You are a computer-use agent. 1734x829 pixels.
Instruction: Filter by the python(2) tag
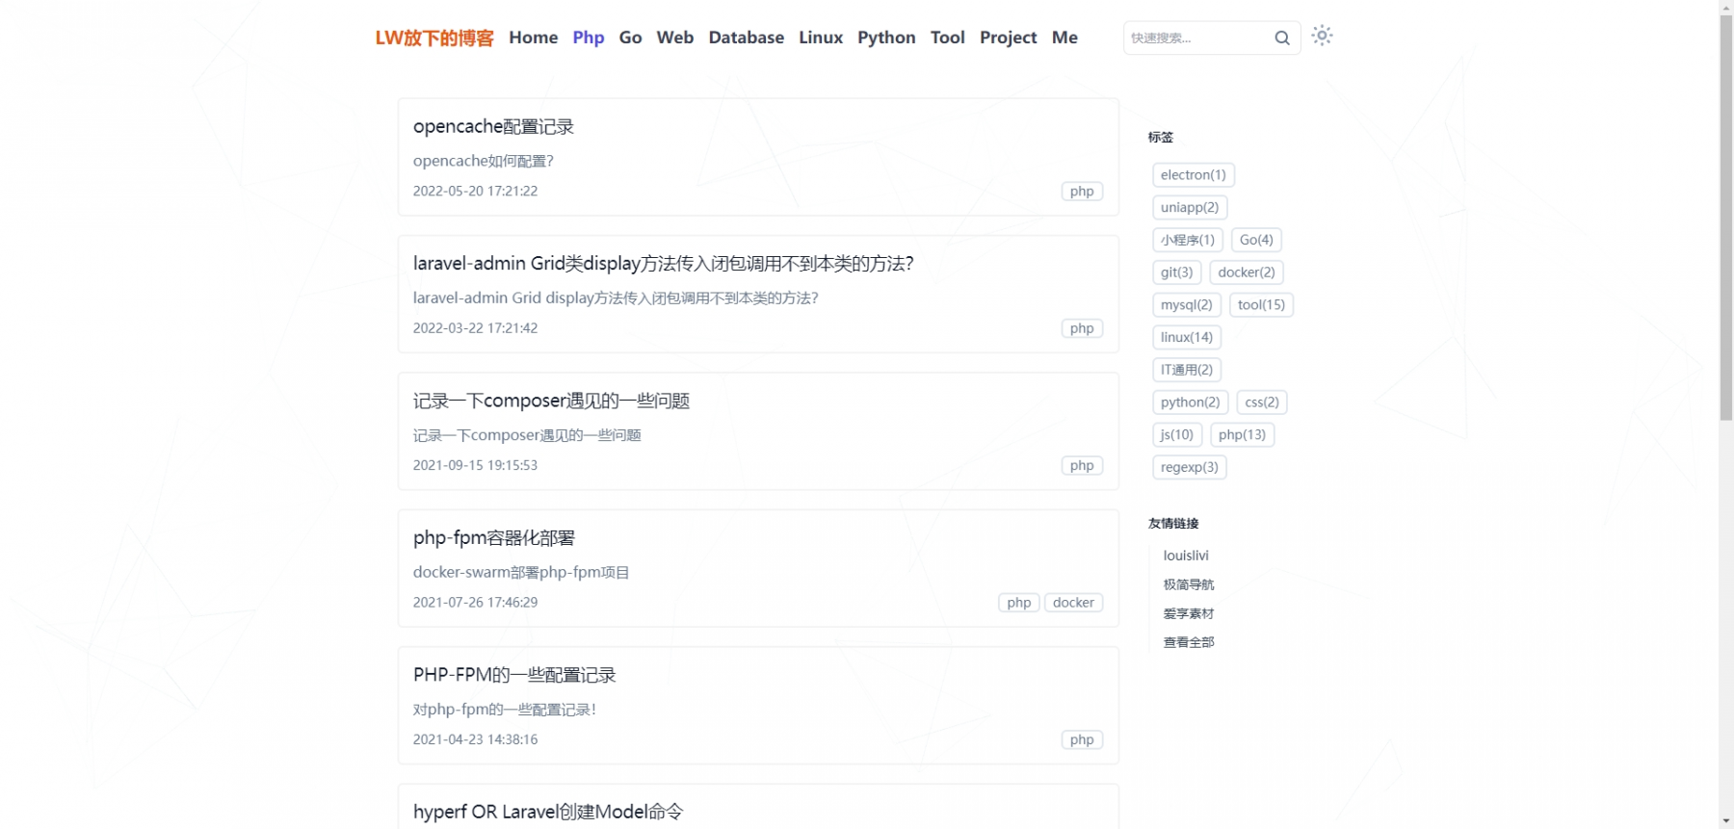point(1191,402)
